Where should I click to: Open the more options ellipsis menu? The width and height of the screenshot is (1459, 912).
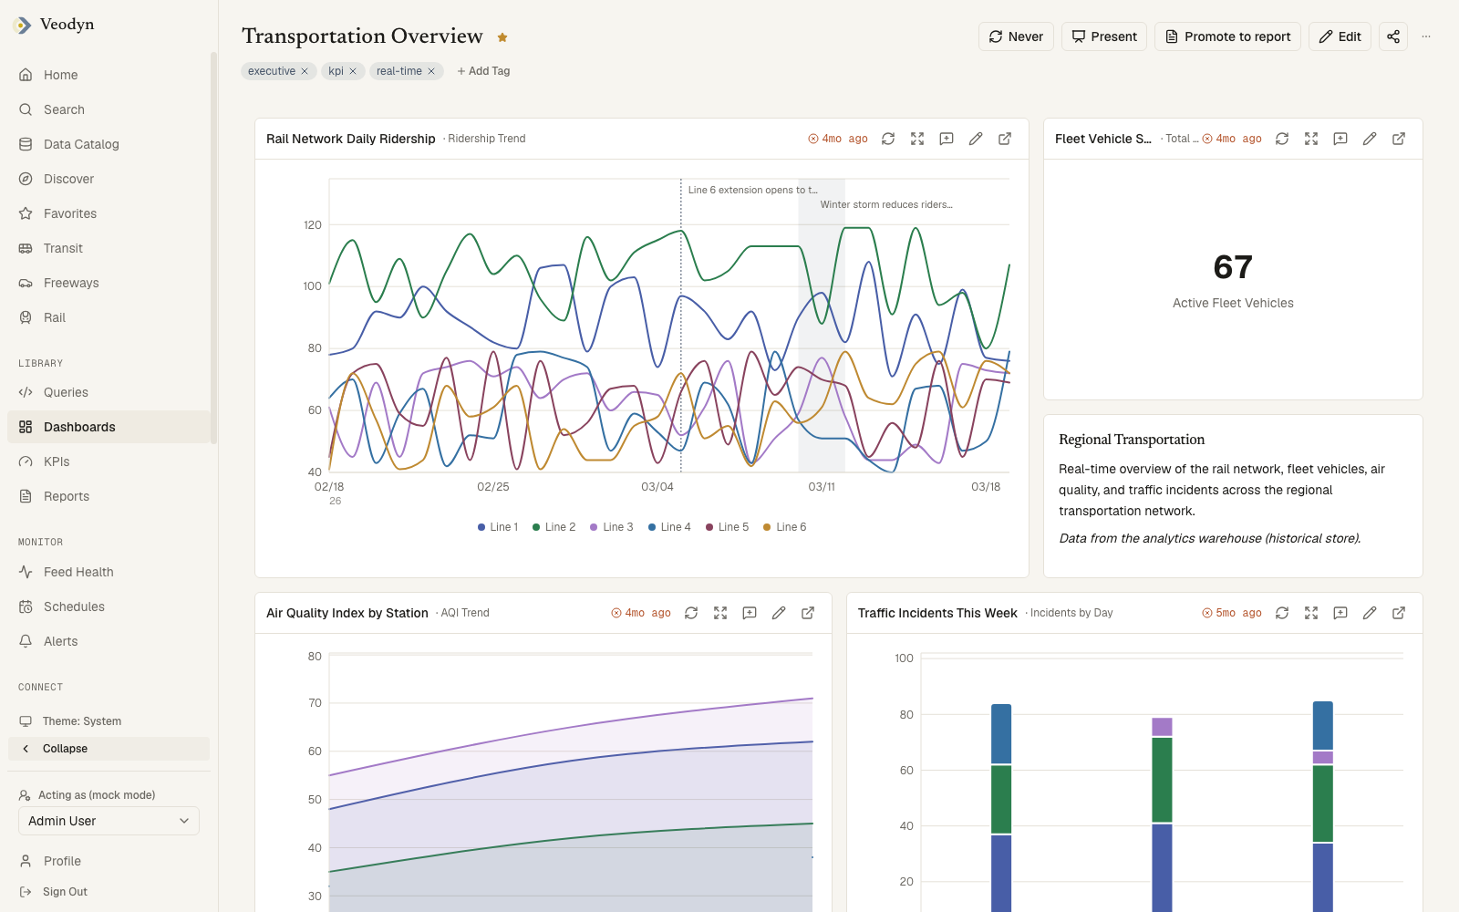click(1426, 36)
